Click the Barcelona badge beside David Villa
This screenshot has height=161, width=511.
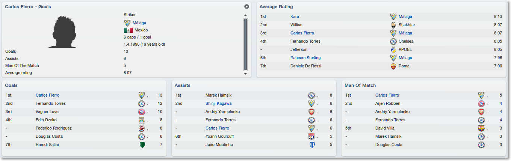click(x=481, y=128)
